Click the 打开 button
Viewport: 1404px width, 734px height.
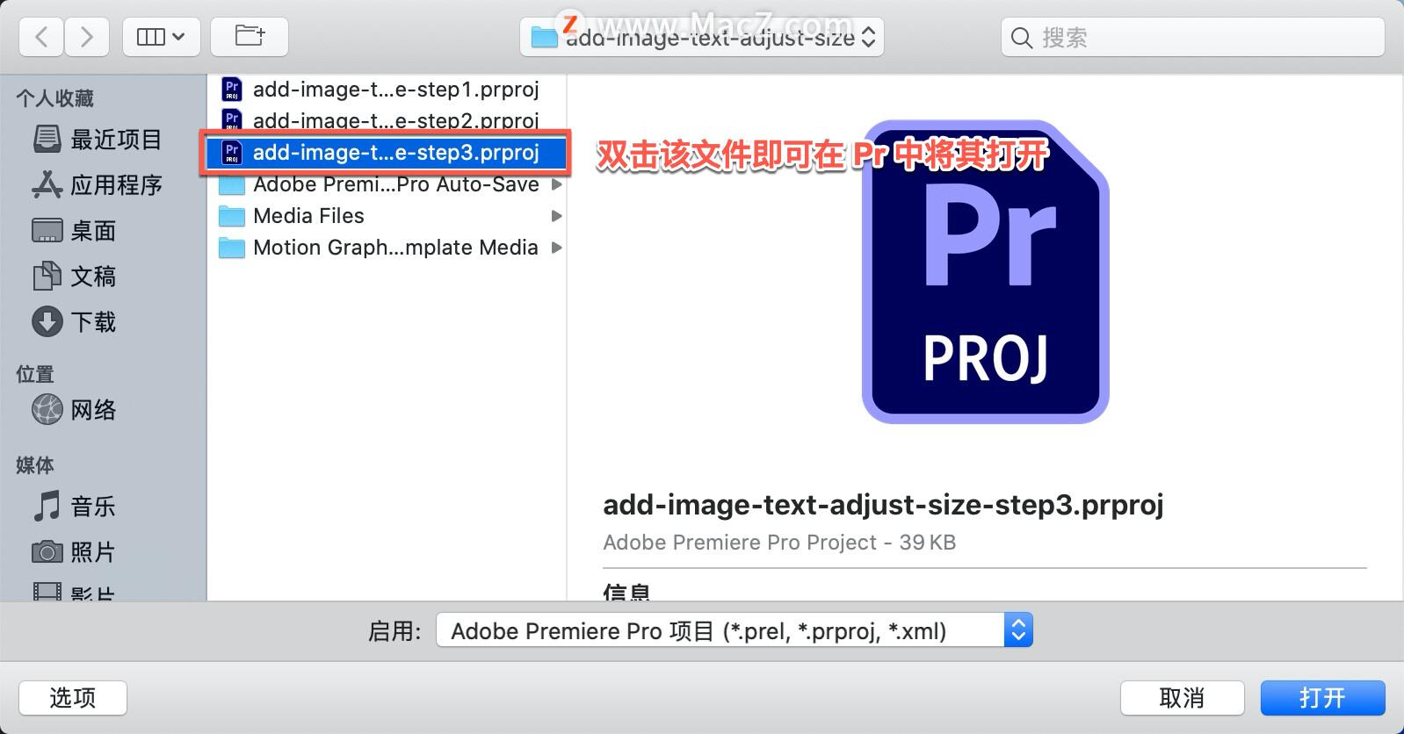coord(1322,698)
